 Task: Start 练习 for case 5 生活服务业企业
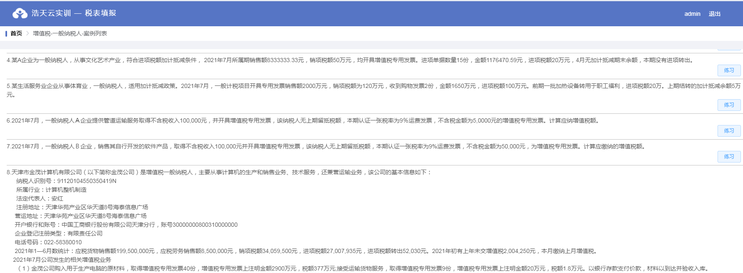coord(729,105)
